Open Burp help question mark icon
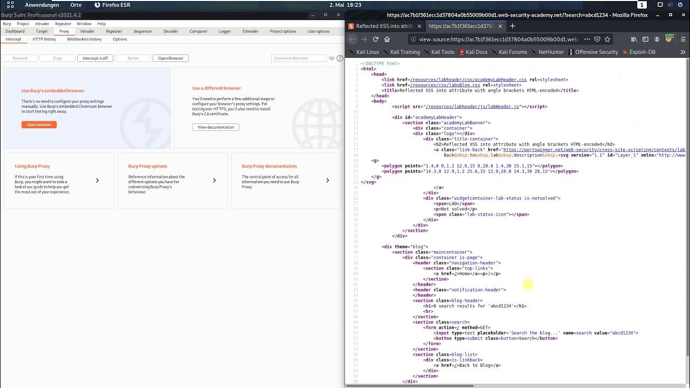This screenshot has width=690, height=388. (340, 58)
